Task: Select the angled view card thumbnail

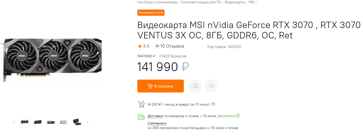Action: pyautogui.click(x=38, y=122)
